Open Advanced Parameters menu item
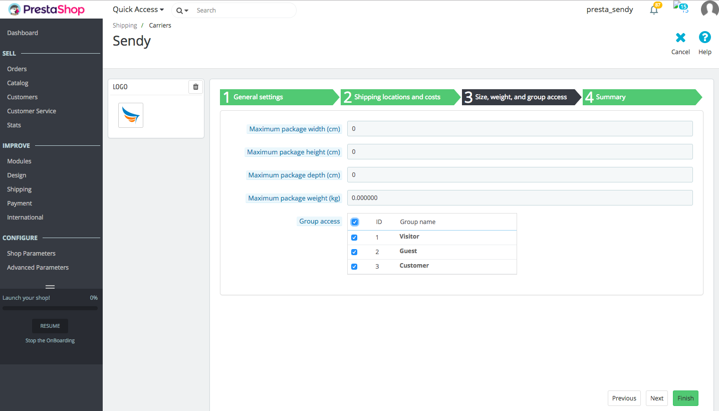The width and height of the screenshot is (719, 411). [x=38, y=267]
